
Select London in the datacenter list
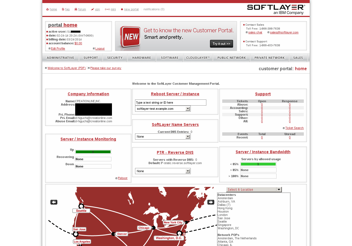click(223, 215)
